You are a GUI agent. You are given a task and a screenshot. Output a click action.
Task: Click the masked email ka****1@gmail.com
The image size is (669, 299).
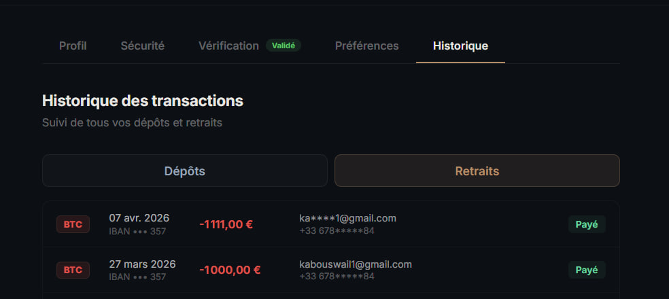tap(347, 218)
